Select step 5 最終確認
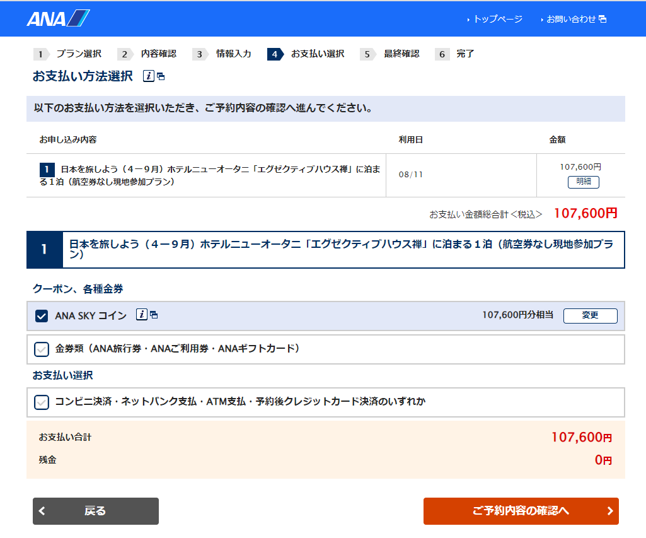This screenshot has height=538, width=646. tap(389, 54)
